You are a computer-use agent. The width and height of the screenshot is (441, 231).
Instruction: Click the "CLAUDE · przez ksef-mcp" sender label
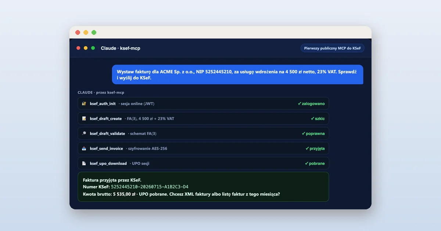click(101, 92)
